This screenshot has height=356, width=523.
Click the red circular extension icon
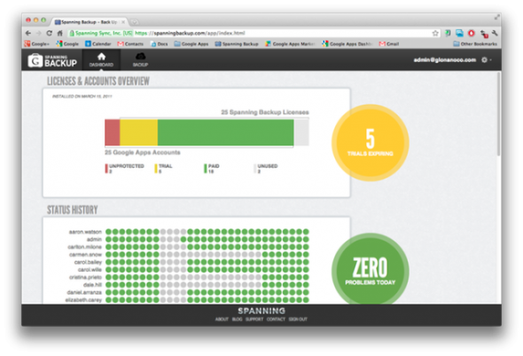coord(472,33)
